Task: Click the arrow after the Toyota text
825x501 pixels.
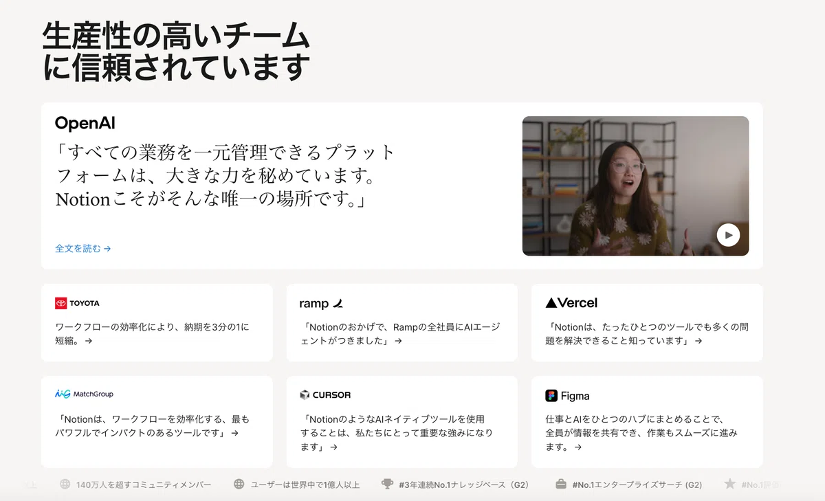Action: point(89,341)
